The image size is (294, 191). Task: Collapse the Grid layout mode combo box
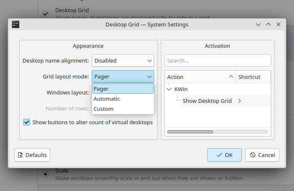click(x=123, y=76)
